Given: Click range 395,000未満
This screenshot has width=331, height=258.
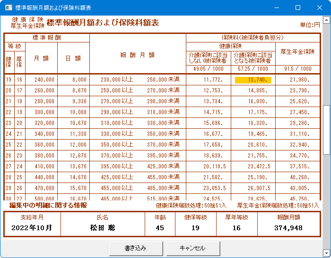Looking at the screenshot, I should pyautogui.click(x=163, y=156).
